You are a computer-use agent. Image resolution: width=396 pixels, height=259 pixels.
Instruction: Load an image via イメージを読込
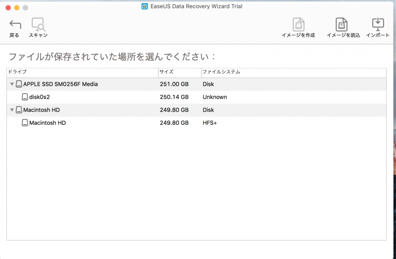[x=342, y=24]
